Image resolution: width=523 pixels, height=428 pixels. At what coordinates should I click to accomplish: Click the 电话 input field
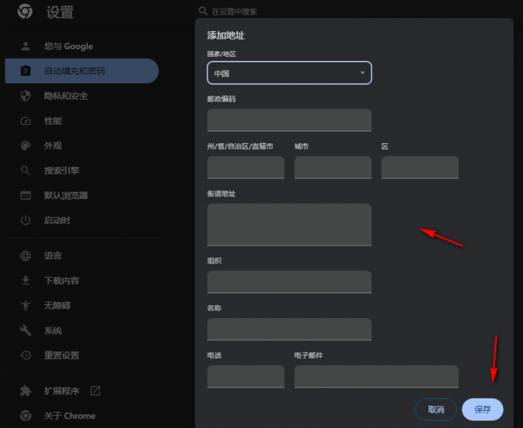[x=246, y=377]
